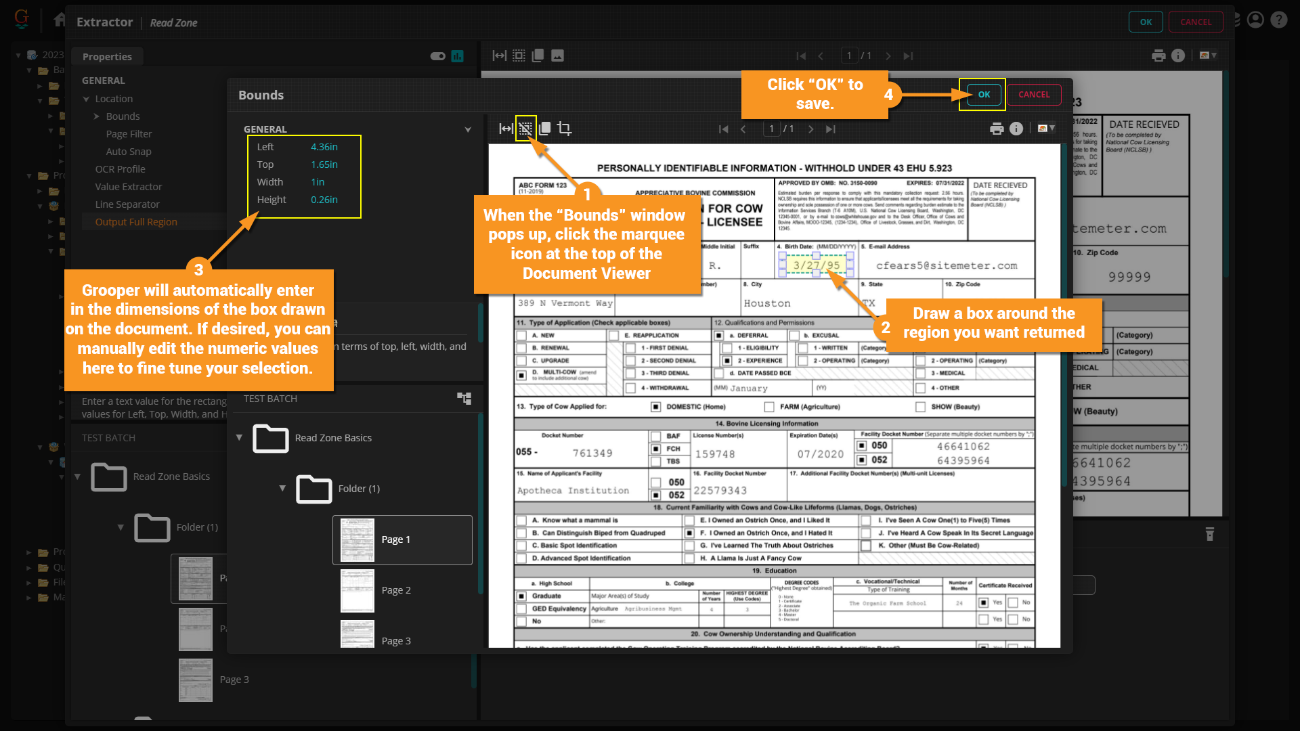Click the info icon in Bounds viewer toolbar
Image resolution: width=1300 pixels, height=731 pixels.
(x=1016, y=129)
